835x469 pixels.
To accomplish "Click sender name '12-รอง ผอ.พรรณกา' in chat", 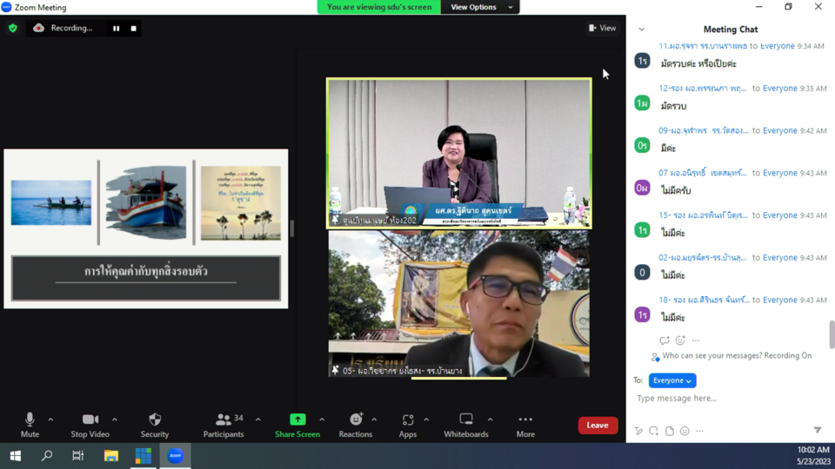I will [703, 89].
